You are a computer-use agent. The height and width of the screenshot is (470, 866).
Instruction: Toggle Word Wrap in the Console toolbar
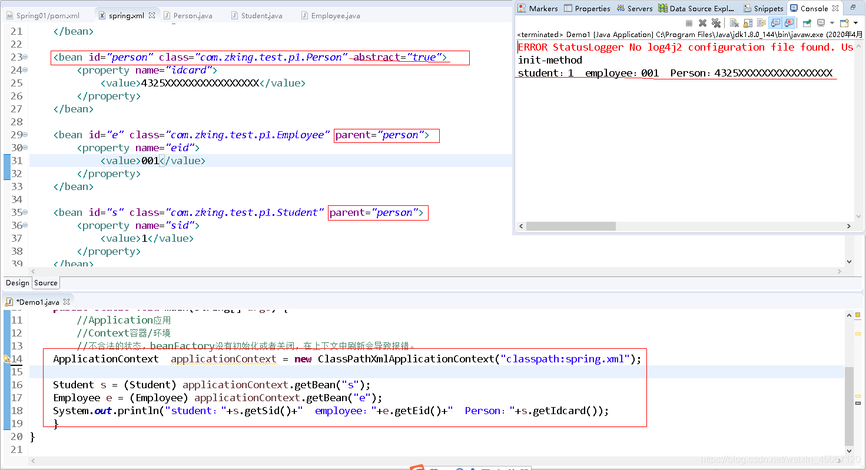coord(761,23)
